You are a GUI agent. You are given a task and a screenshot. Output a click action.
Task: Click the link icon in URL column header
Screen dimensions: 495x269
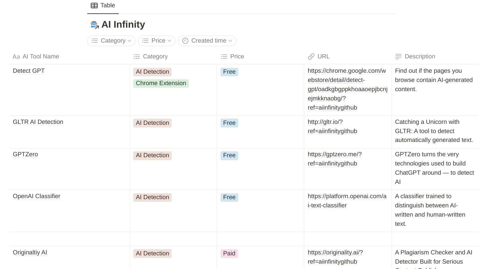(311, 57)
